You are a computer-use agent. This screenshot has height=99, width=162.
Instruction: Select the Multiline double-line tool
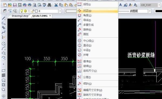point(4,28)
